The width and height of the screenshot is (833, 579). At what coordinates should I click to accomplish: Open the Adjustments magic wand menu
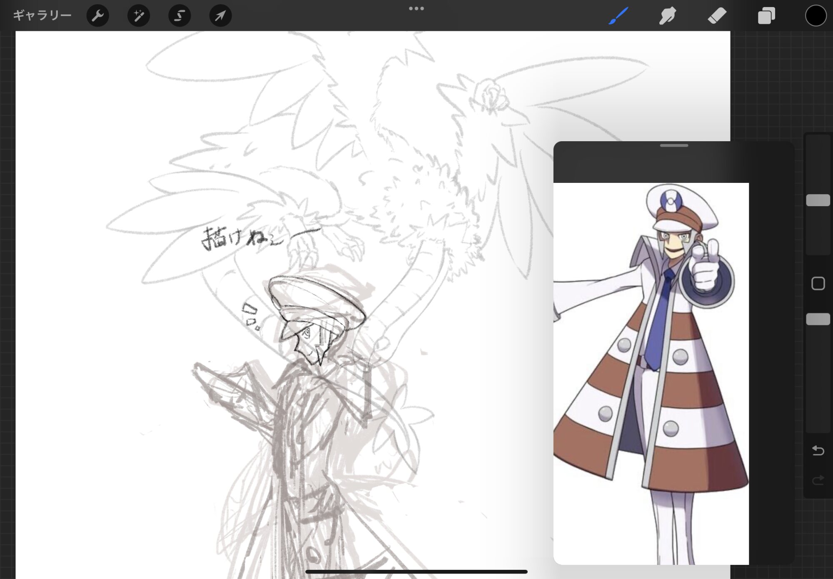tap(138, 16)
